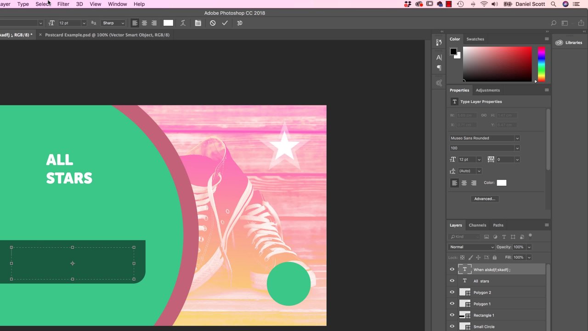Open the Museo Sans Rounded font dropdown
Screen dimensions: 588x331
pos(484,138)
